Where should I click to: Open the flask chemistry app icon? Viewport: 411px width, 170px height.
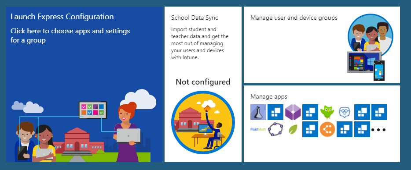(258, 112)
